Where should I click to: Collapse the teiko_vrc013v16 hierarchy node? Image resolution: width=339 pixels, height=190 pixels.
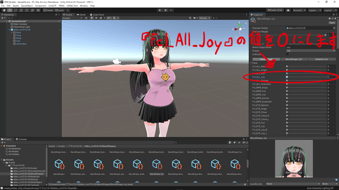coord(9,30)
